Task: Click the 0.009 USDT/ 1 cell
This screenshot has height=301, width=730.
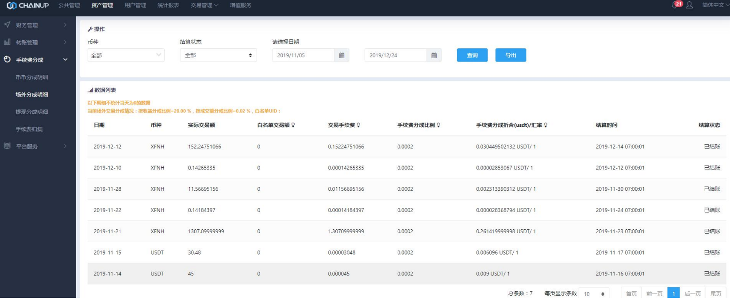Action: pyautogui.click(x=493, y=274)
